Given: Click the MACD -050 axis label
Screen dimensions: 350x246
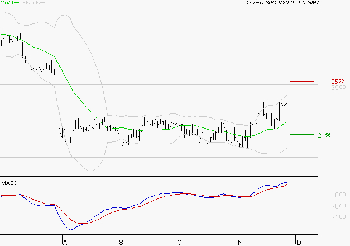Looking at the screenshot, I should click(339, 206).
